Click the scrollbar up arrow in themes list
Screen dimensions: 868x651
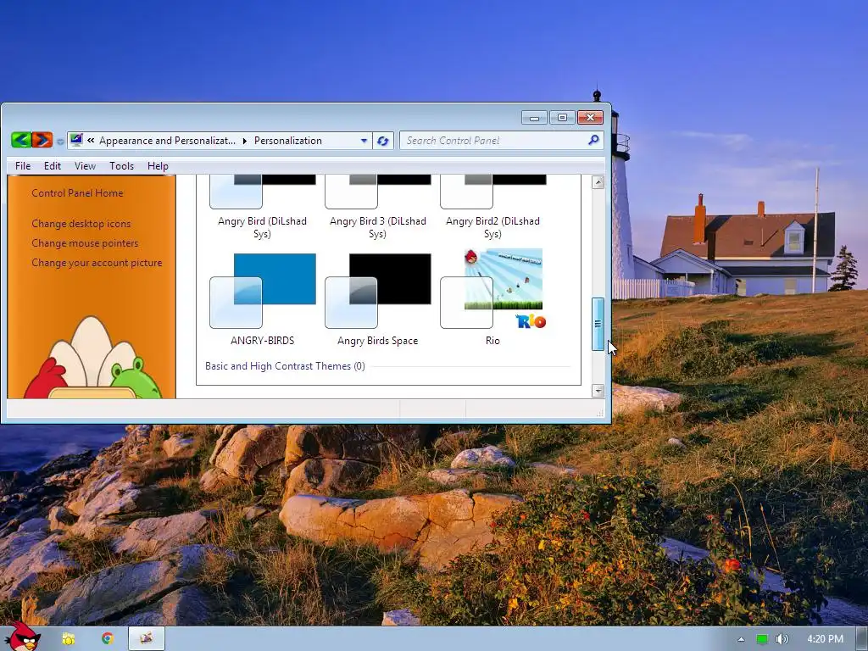tap(598, 182)
